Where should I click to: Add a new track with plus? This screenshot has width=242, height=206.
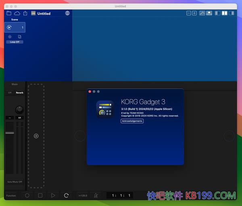36,136
